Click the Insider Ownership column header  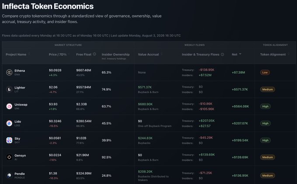(115, 55)
